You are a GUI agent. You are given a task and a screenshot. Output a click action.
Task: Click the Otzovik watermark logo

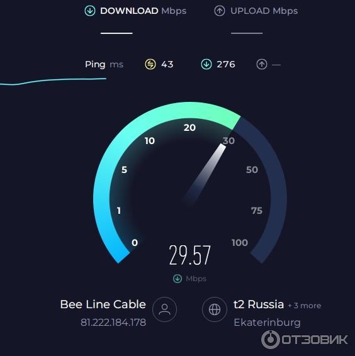(x=304, y=340)
